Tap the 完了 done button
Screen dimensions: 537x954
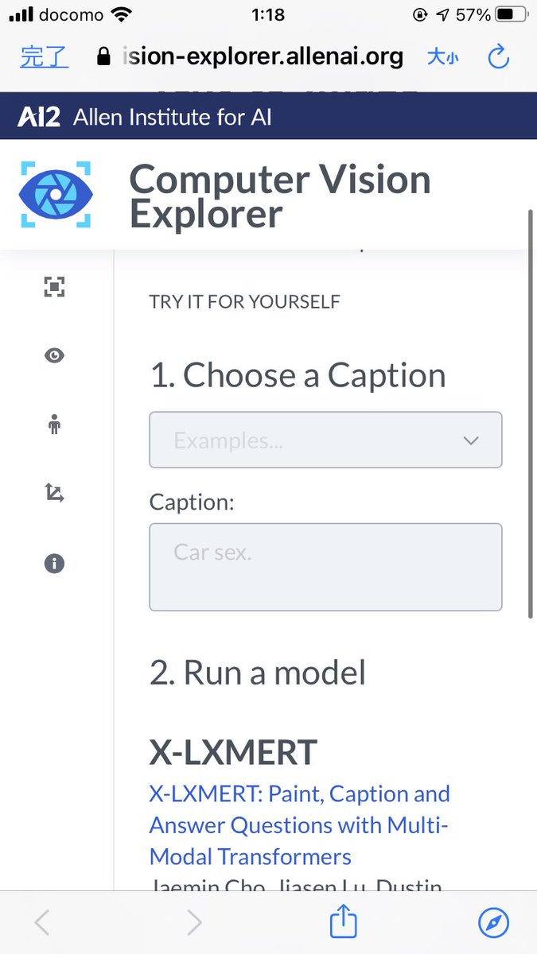(44, 57)
